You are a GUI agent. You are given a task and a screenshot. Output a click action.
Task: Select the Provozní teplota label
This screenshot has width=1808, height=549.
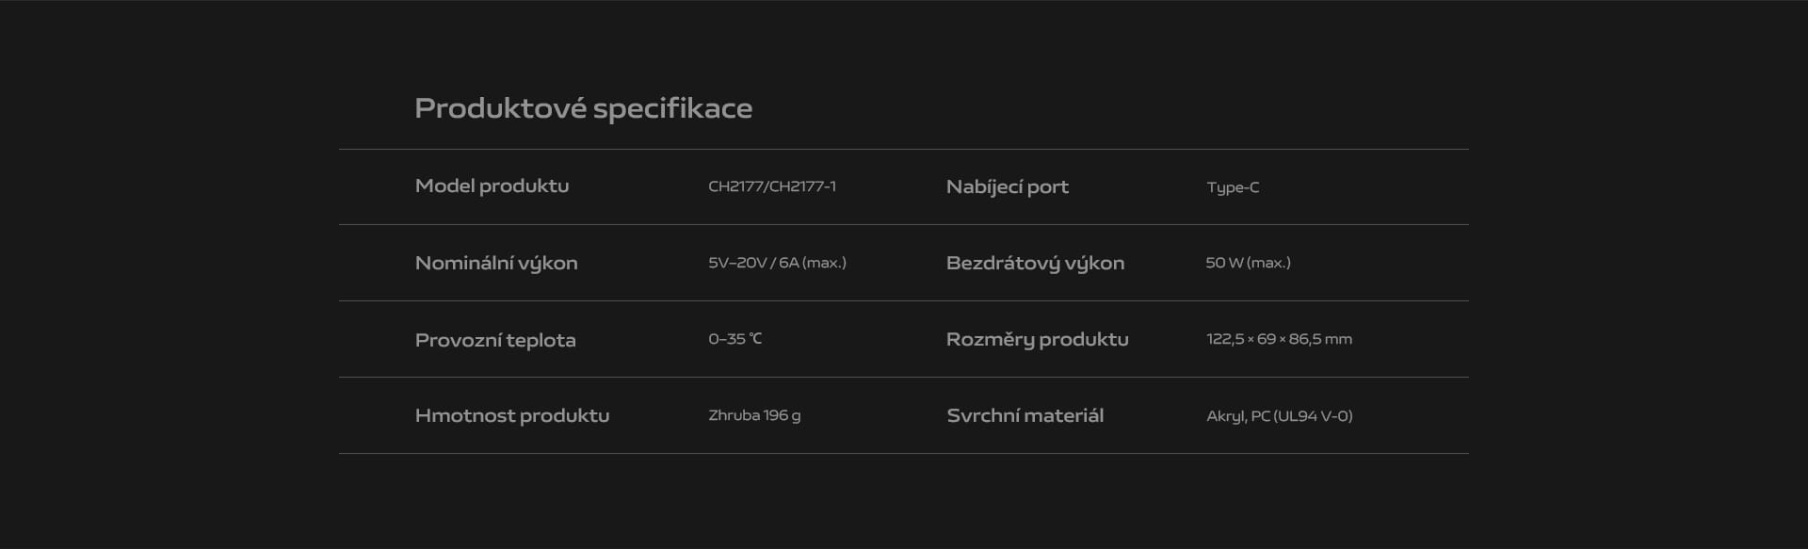[x=495, y=340]
